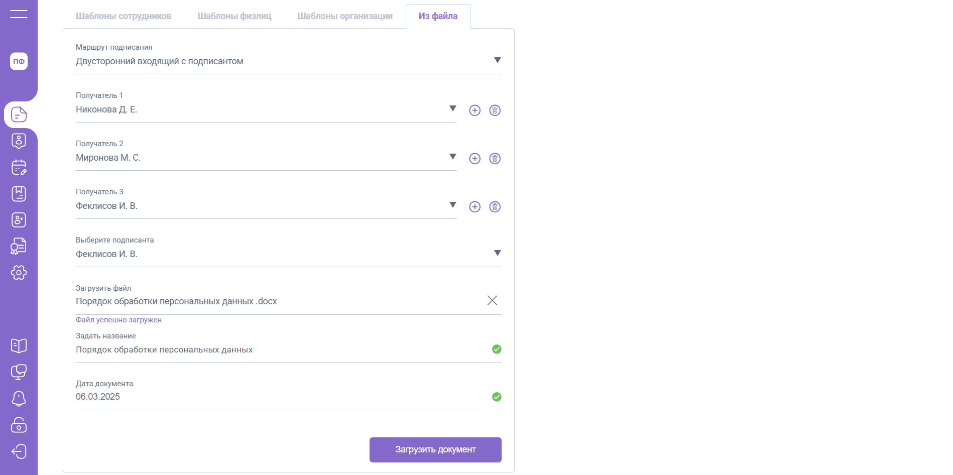Remove the uploaded .docx file
The image size is (953, 475).
point(492,300)
